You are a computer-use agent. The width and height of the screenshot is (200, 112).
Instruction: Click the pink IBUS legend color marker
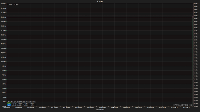pos(15,5)
